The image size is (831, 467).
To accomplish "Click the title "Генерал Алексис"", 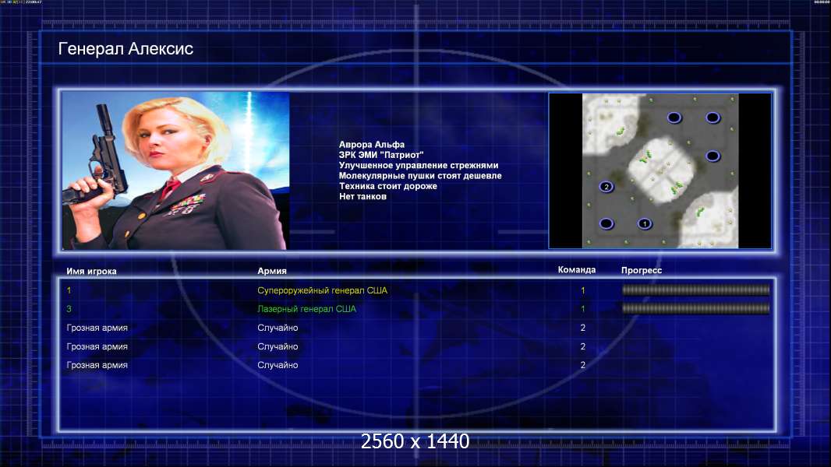I will pos(126,49).
